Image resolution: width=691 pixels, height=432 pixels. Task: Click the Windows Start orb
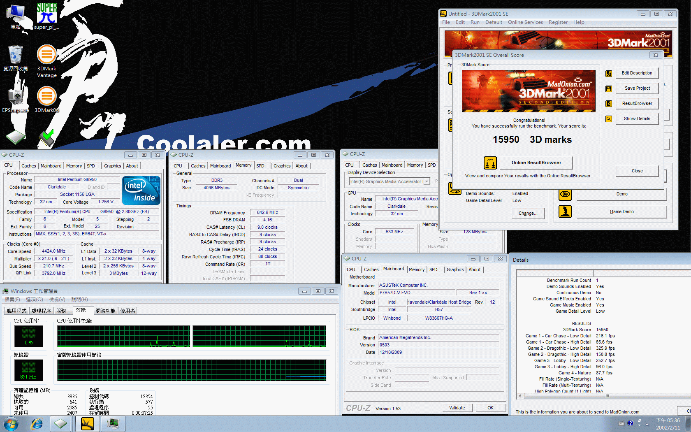[11, 424]
